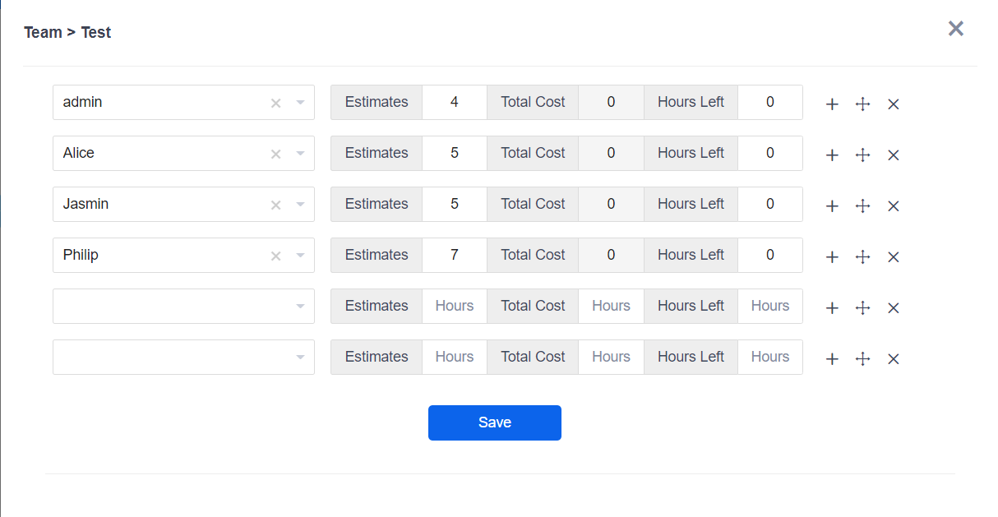Click the plus icon in Jasmin row

point(832,206)
